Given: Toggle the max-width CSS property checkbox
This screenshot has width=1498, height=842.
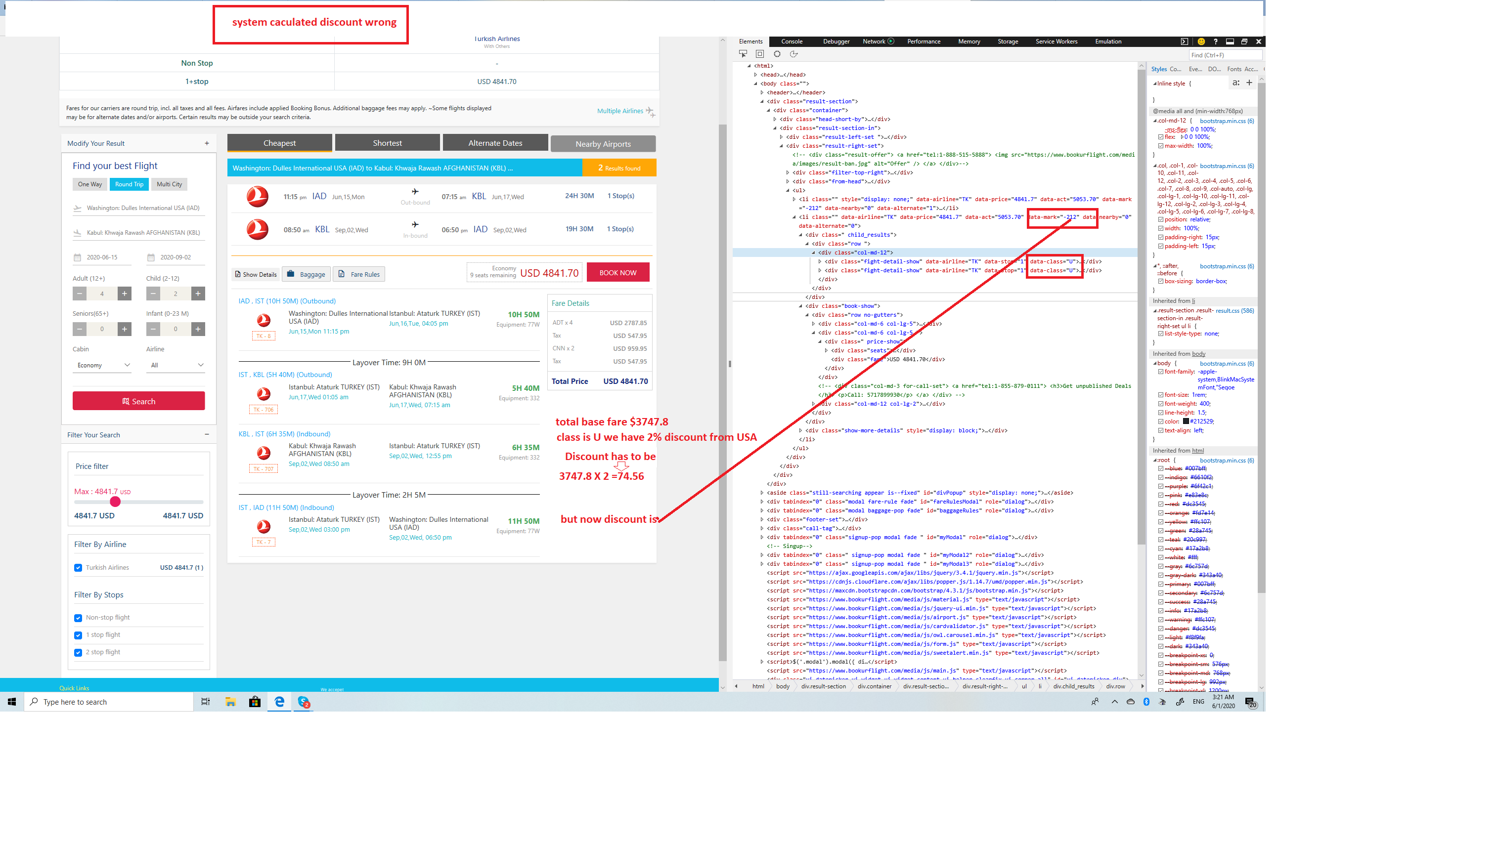Looking at the screenshot, I should [x=1161, y=146].
